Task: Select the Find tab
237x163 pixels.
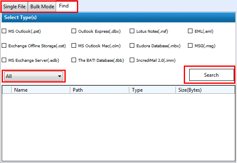Action: click(66, 6)
